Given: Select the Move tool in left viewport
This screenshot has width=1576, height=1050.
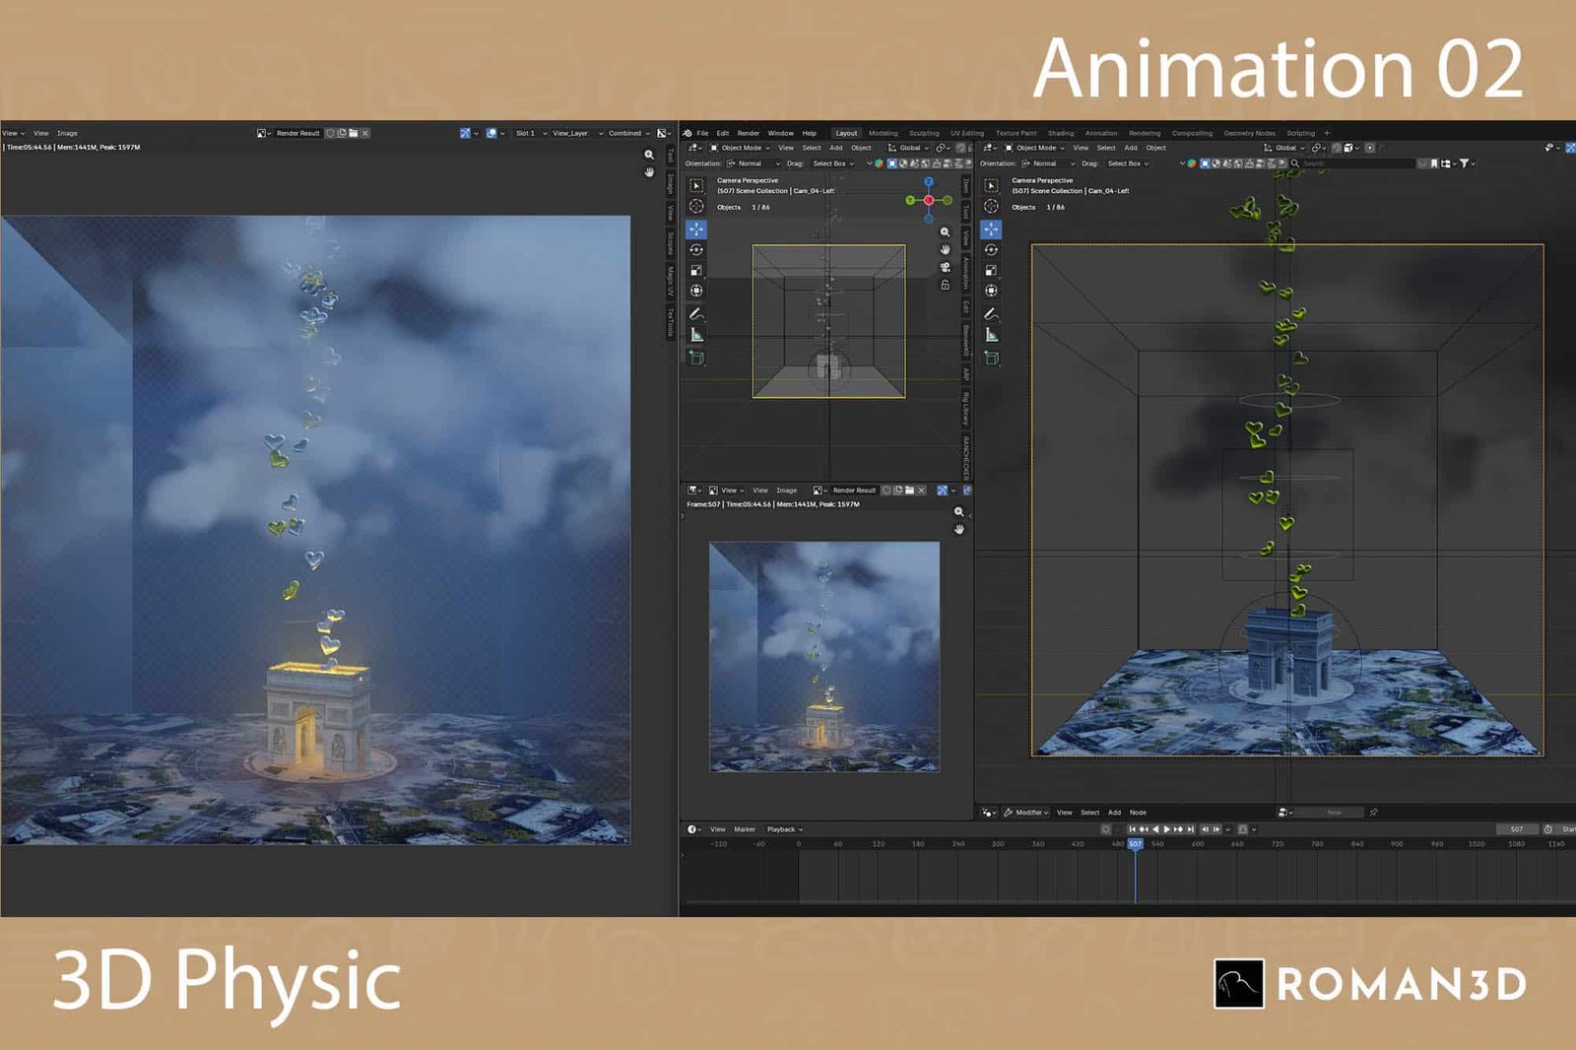Looking at the screenshot, I should point(696,230).
